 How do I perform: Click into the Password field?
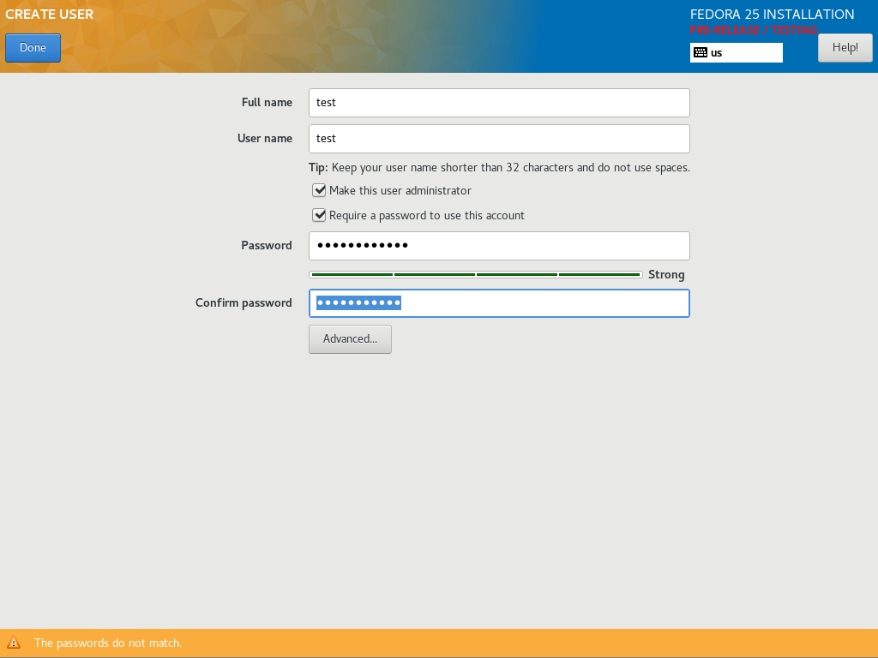point(499,246)
